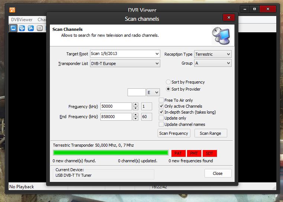Click the step field showing 60
283x202 pixels.
pos(147,117)
